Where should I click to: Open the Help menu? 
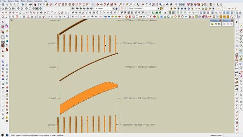click(46, 1)
